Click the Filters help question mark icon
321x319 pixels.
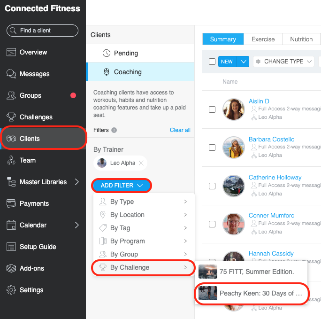click(114, 130)
